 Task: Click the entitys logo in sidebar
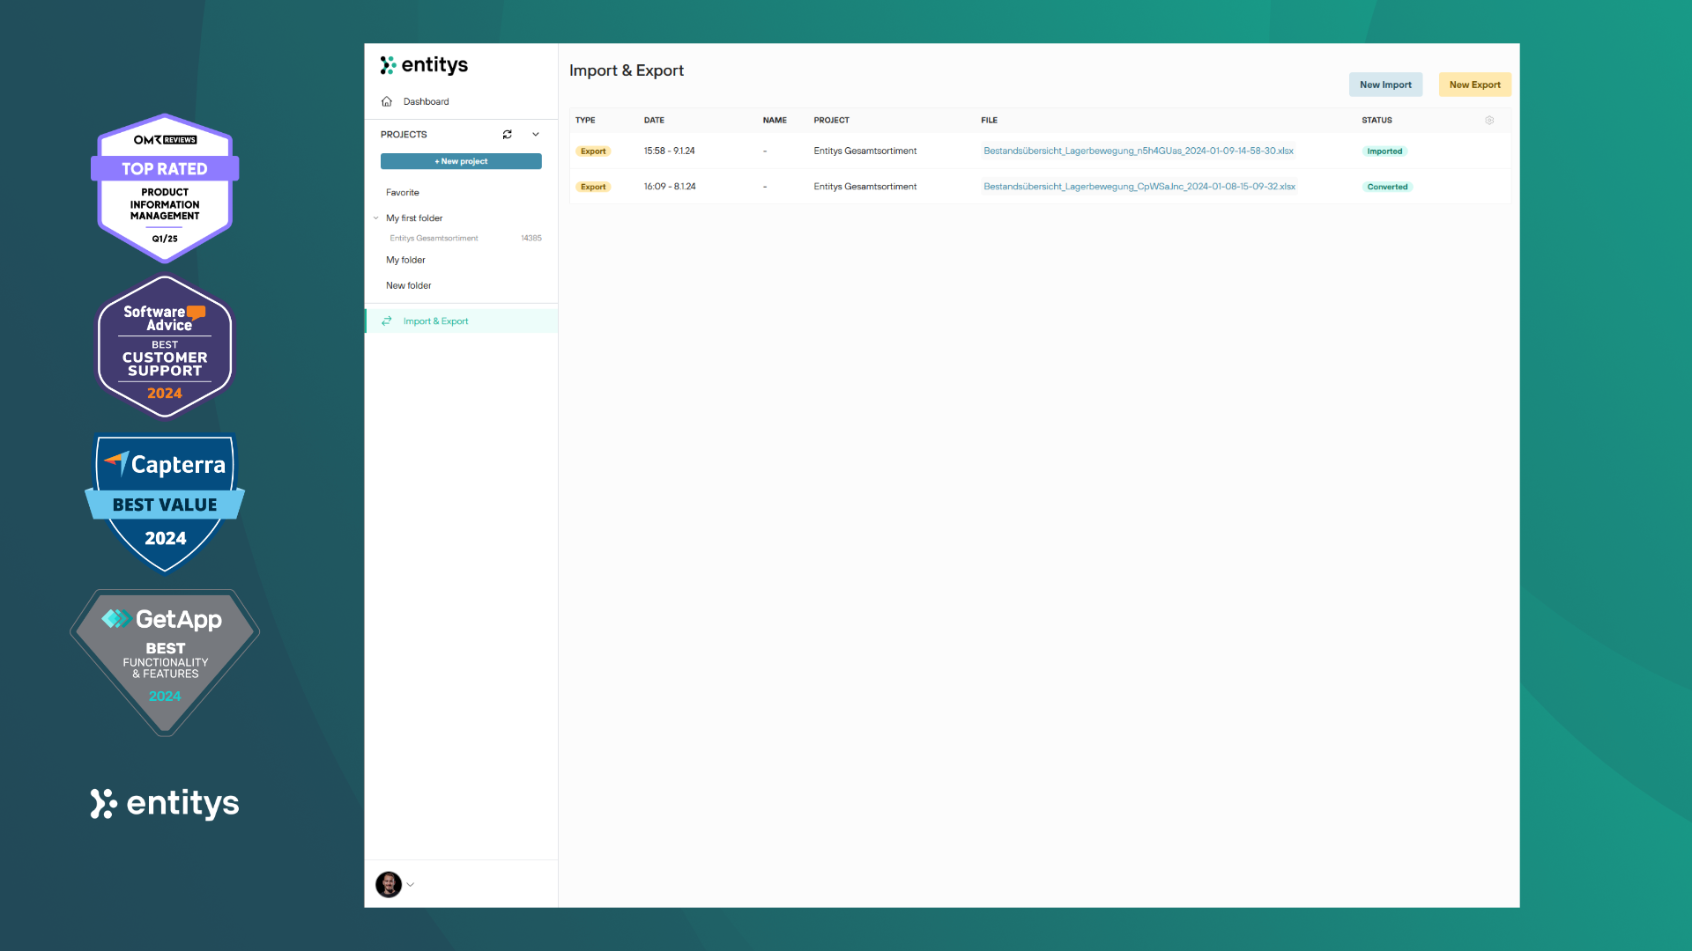pos(424,65)
